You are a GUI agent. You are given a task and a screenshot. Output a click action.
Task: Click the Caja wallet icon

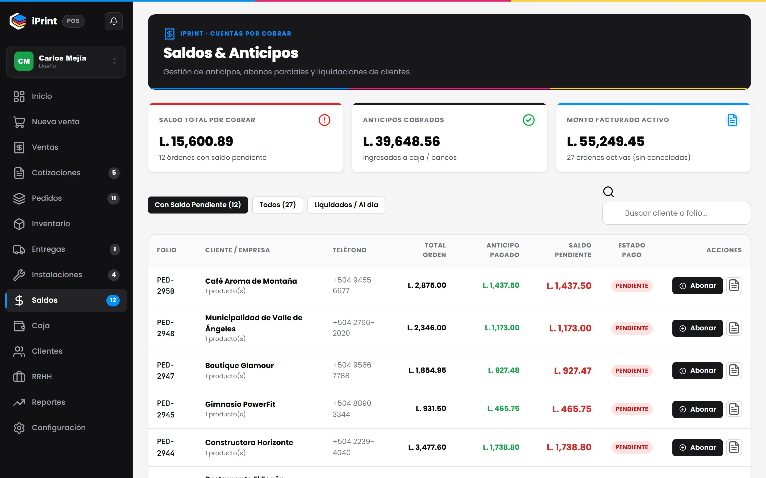click(19, 326)
